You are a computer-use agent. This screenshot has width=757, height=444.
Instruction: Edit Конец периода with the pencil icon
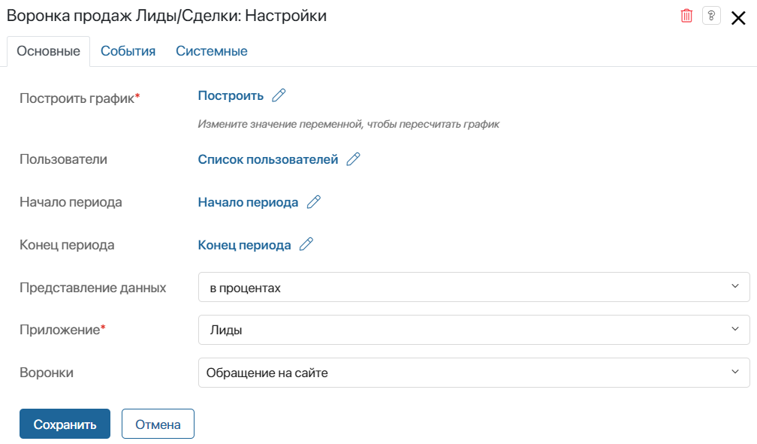pos(306,244)
